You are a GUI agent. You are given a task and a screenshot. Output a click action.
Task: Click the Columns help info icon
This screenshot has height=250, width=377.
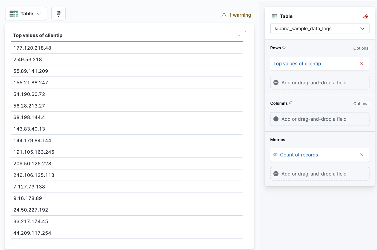click(x=291, y=103)
